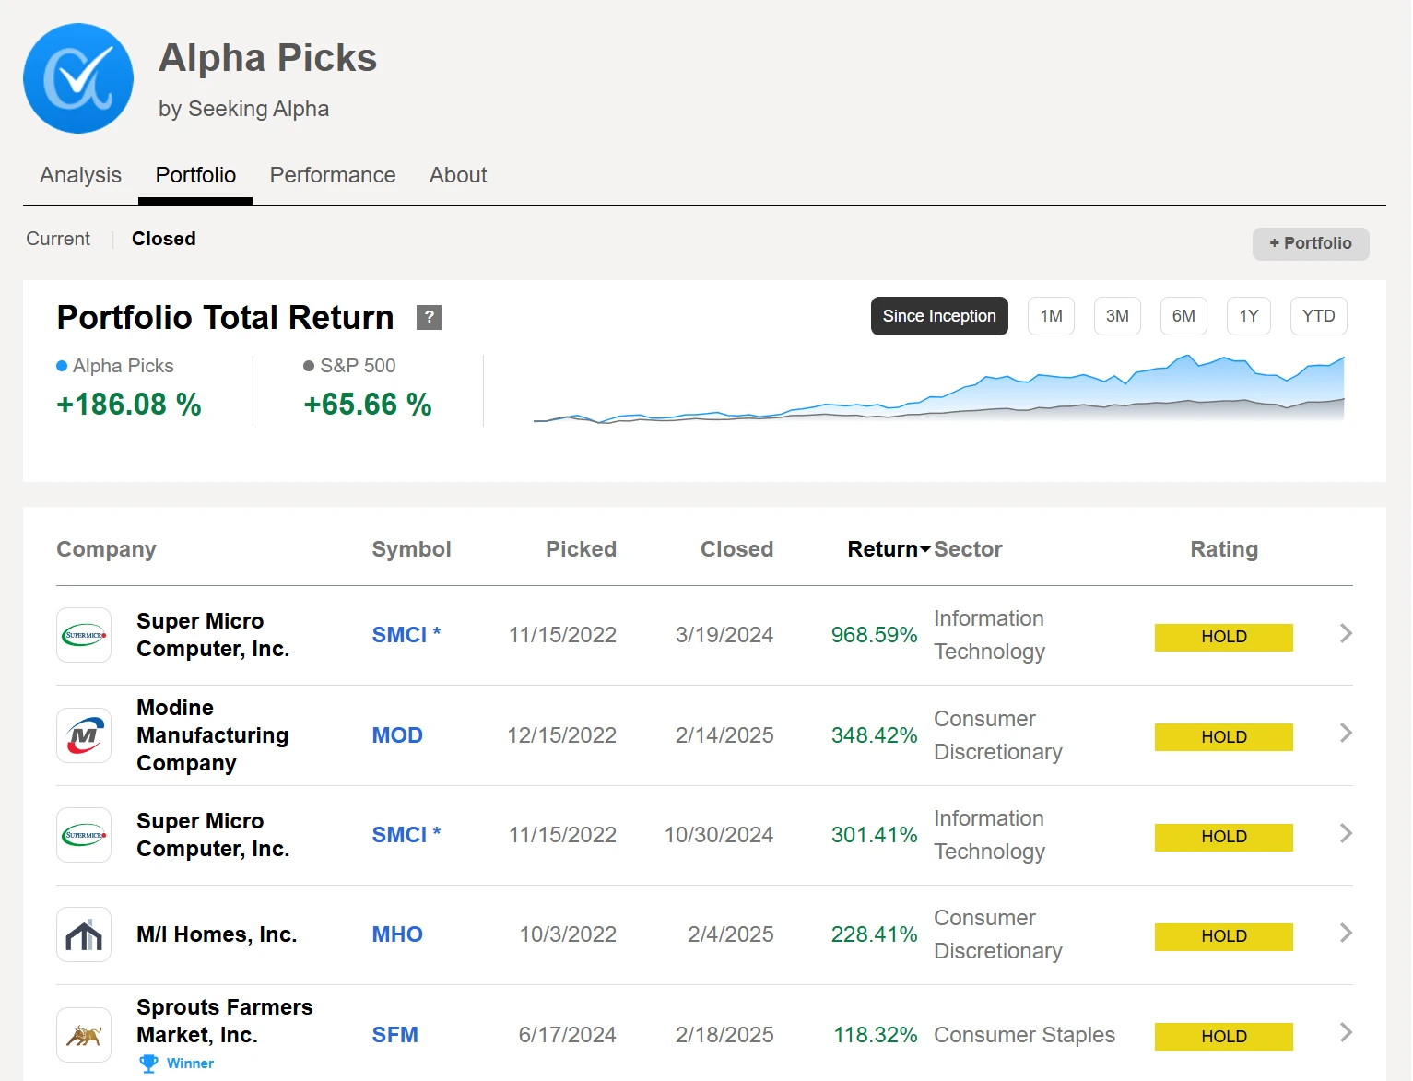This screenshot has width=1413, height=1081.
Task: Open the Performance tab
Action: click(x=332, y=175)
